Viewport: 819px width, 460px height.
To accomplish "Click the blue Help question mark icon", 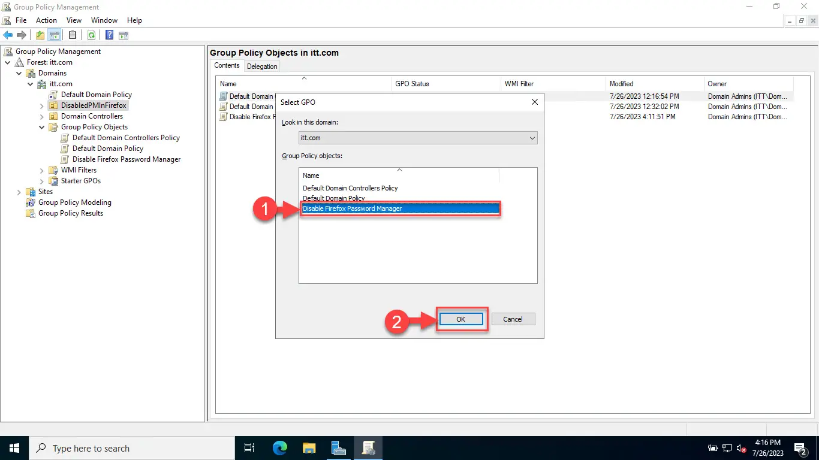I will pos(110,35).
